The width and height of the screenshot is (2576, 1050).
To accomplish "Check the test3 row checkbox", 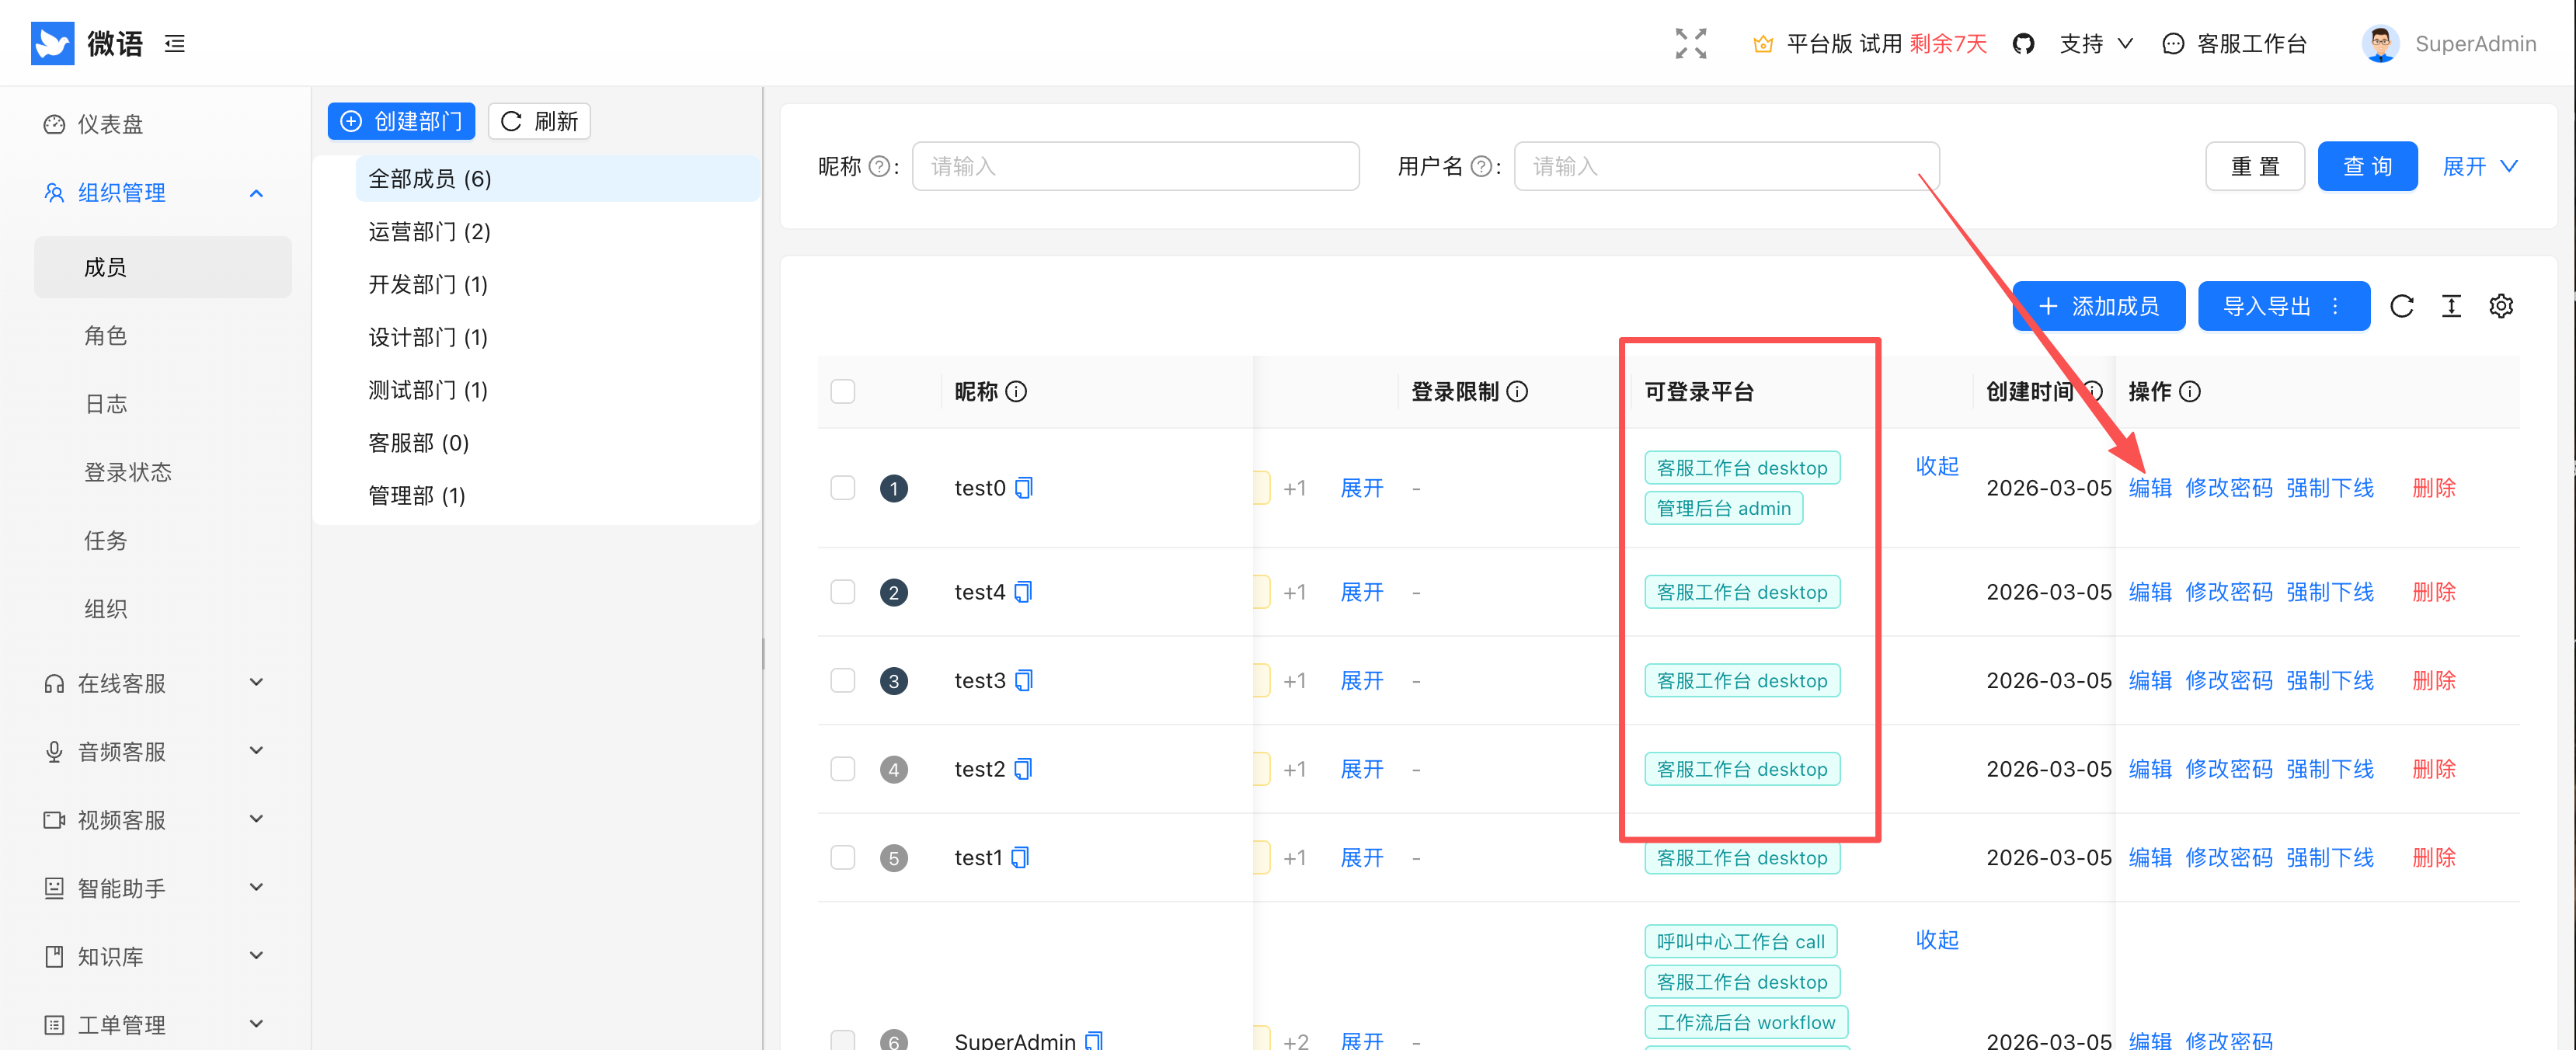I will coord(843,680).
